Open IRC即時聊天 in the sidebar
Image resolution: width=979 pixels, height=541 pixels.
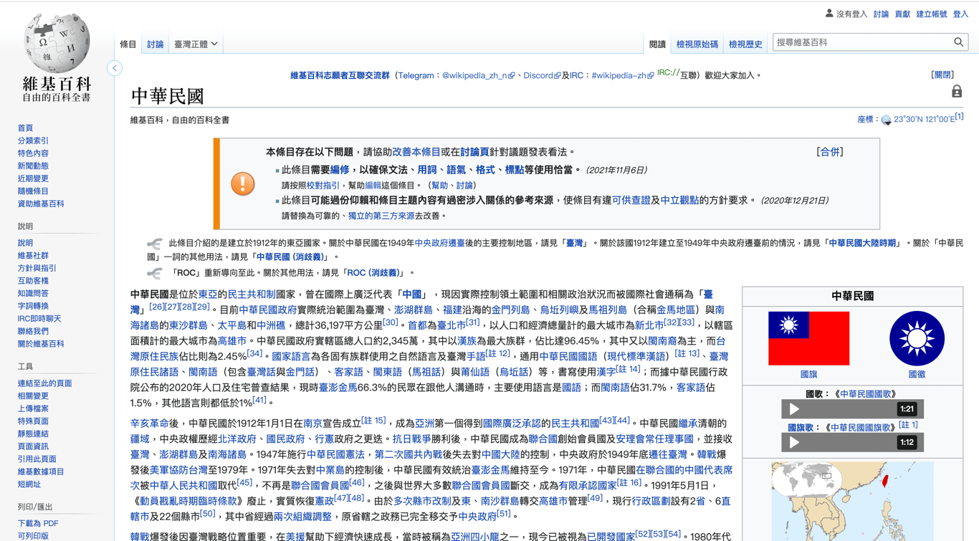point(39,319)
